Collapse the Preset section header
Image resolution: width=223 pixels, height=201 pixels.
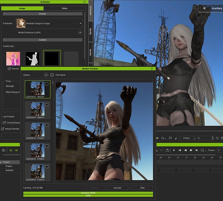click(43, 14)
